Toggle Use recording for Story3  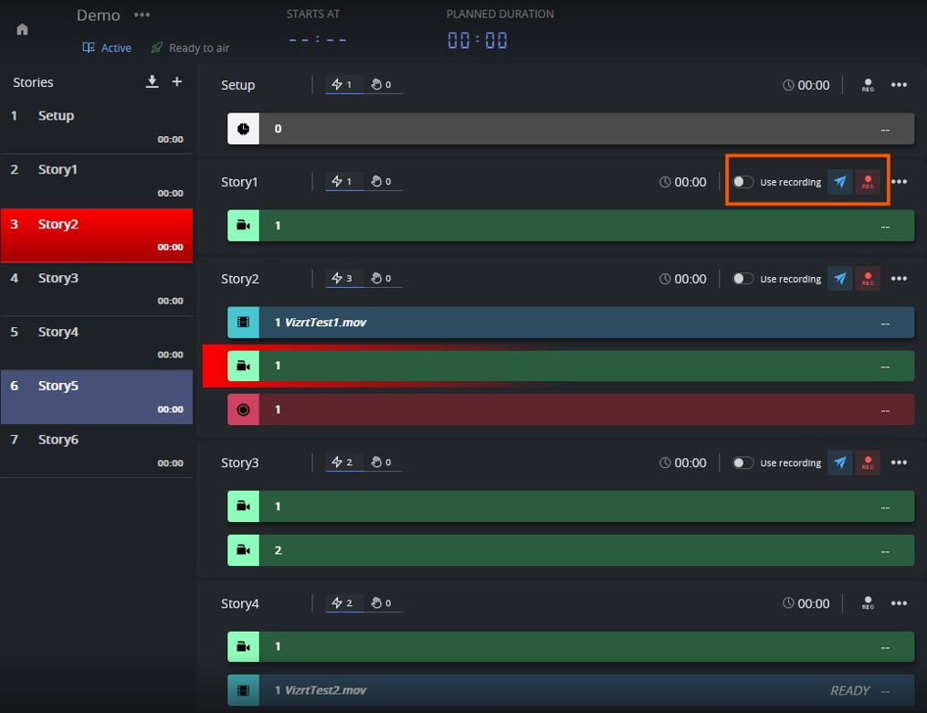pos(743,463)
